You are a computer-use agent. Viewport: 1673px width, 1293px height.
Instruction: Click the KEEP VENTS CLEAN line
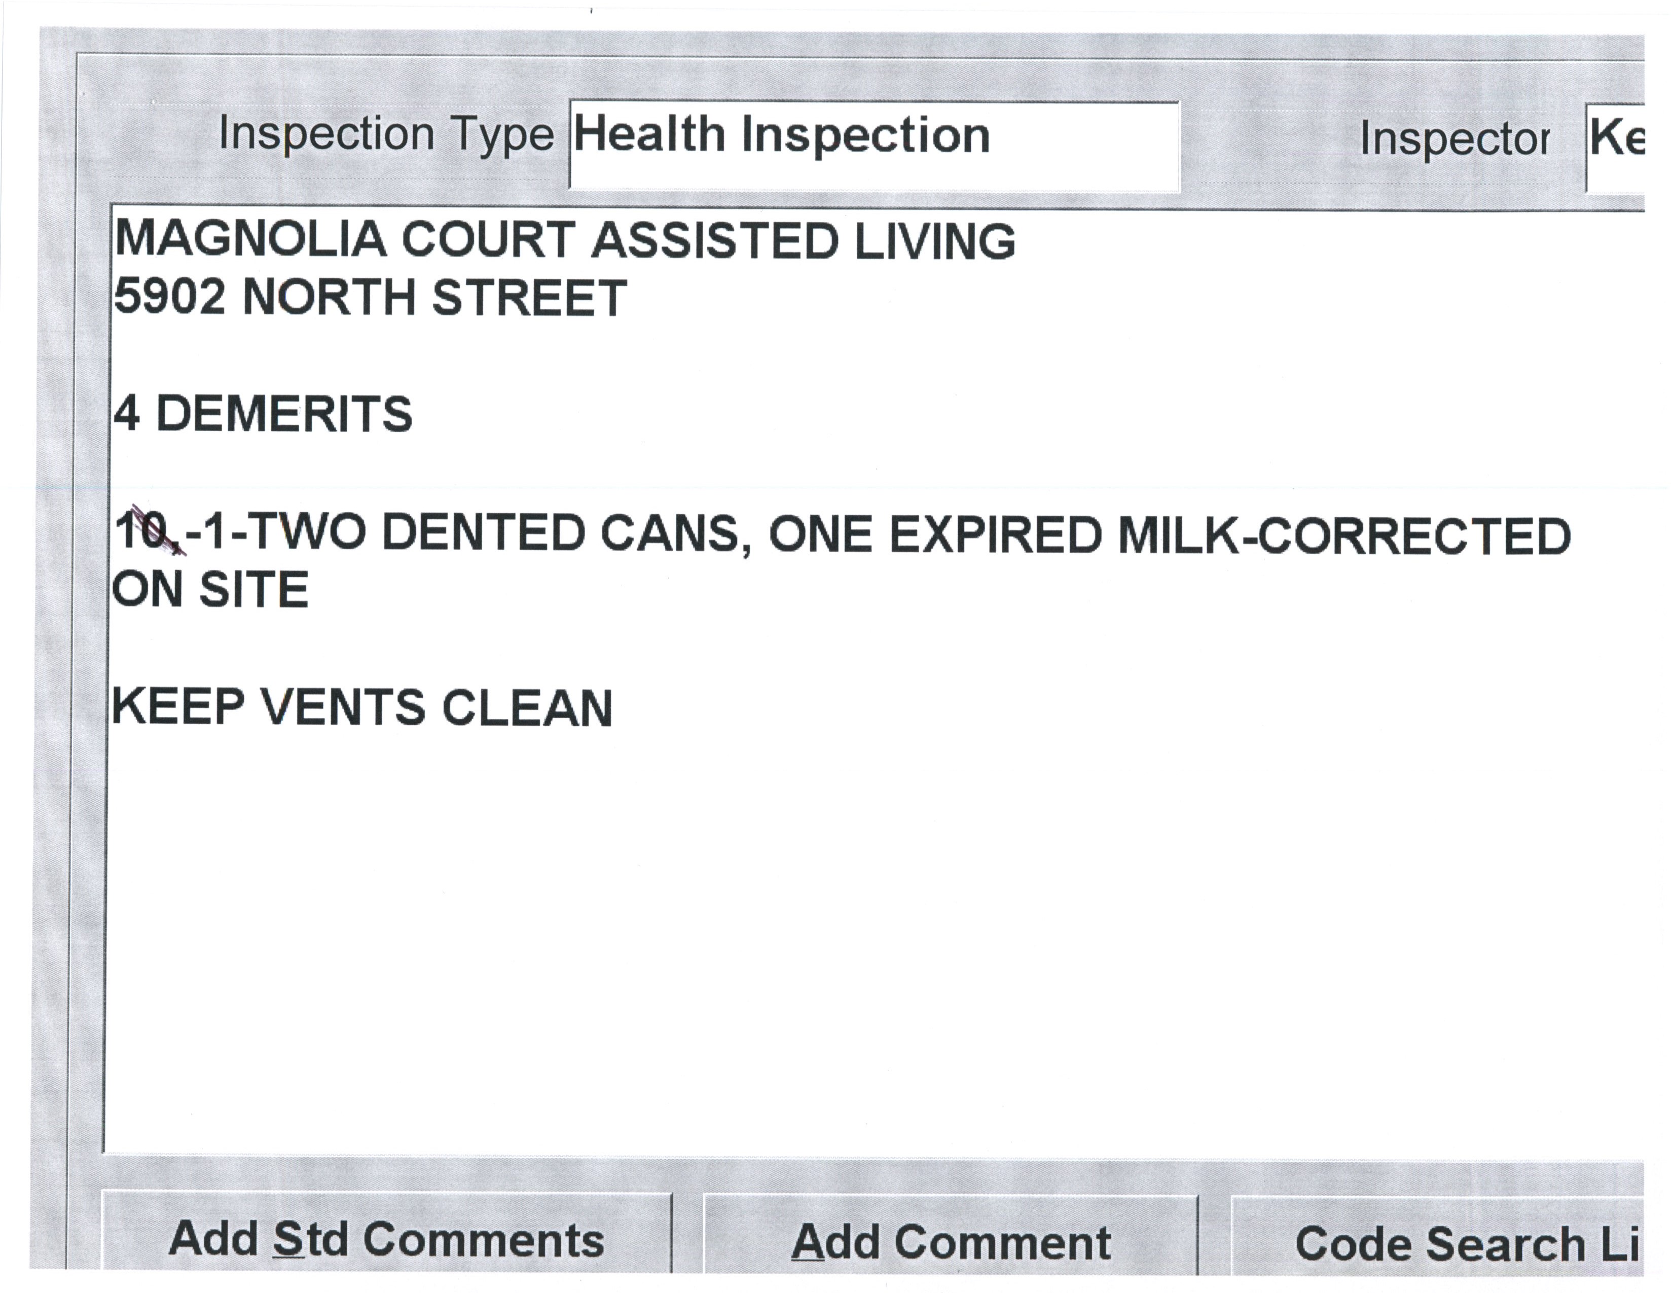362,706
